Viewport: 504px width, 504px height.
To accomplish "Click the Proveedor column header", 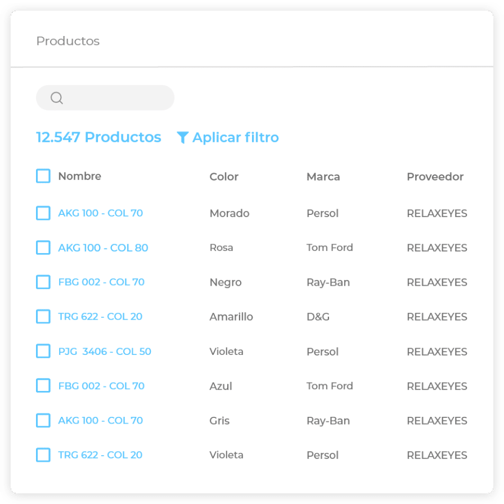I will [435, 177].
